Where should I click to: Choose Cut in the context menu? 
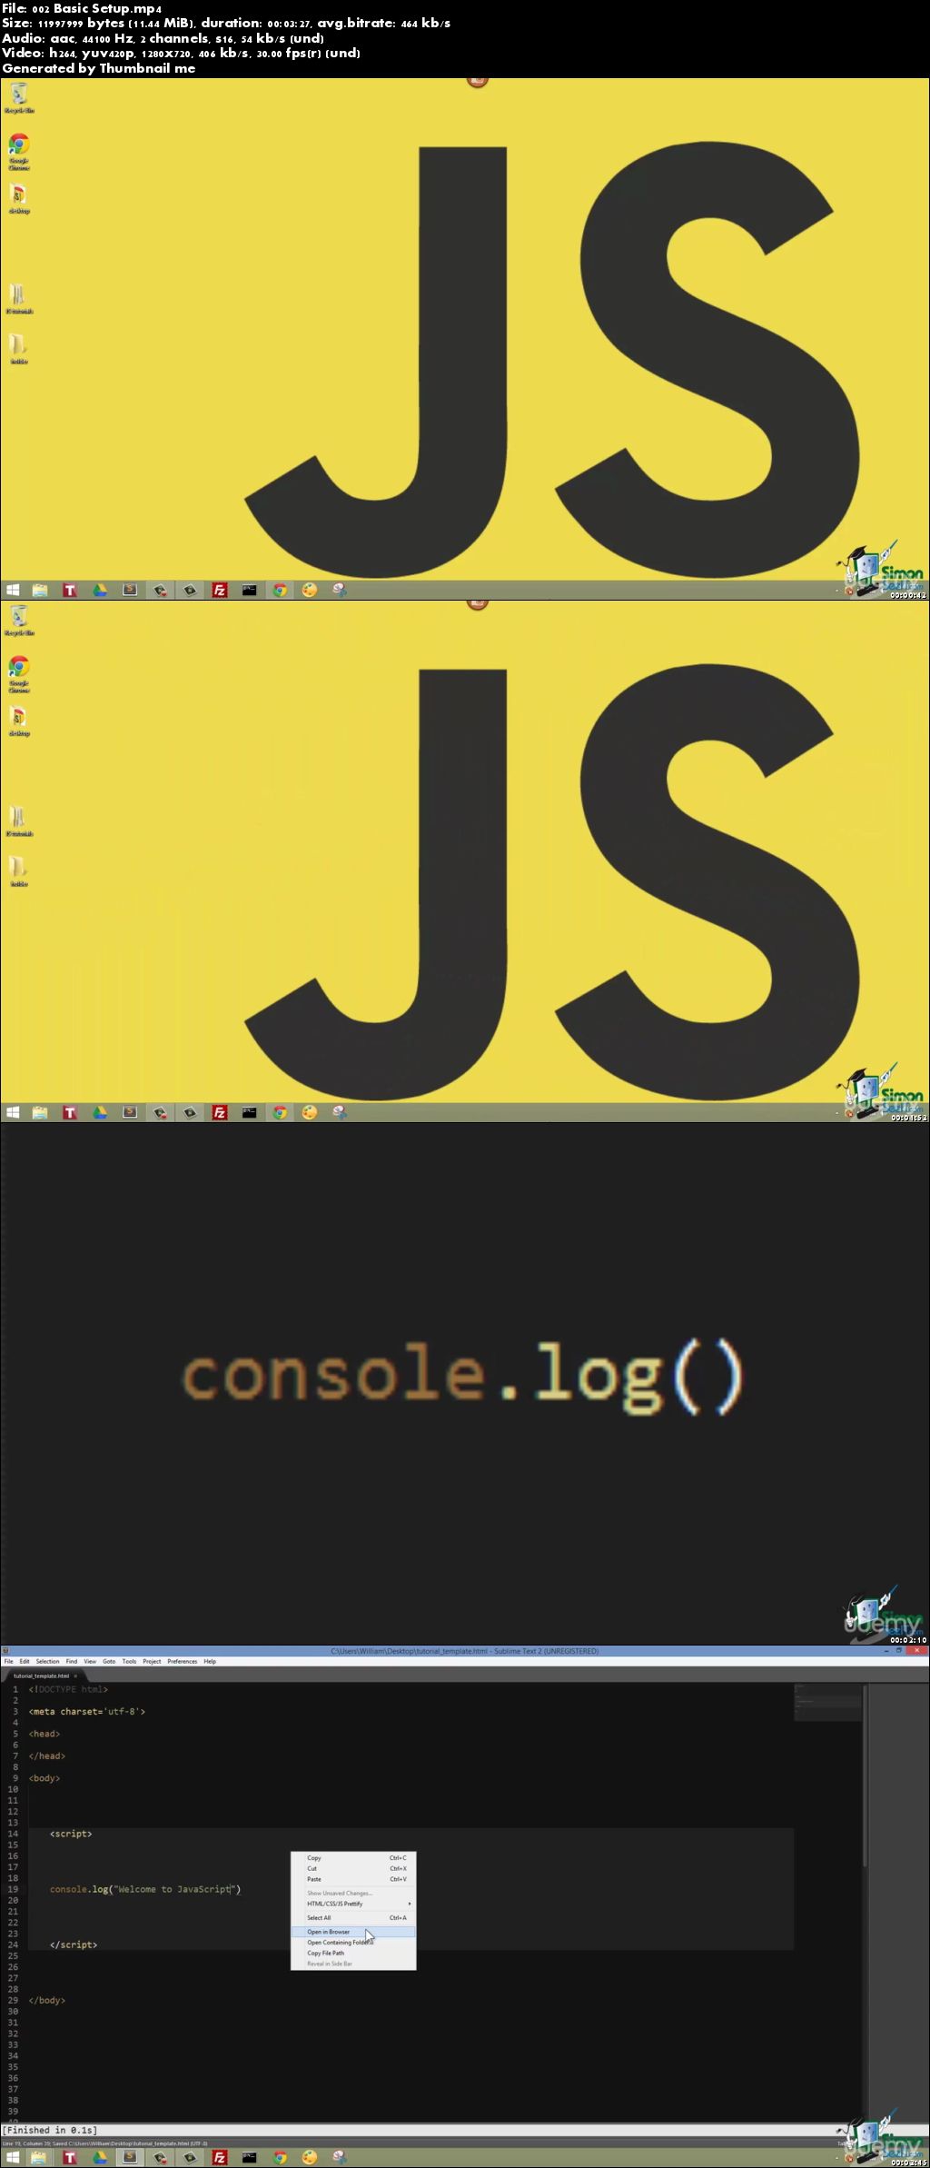click(x=353, y=1868)
